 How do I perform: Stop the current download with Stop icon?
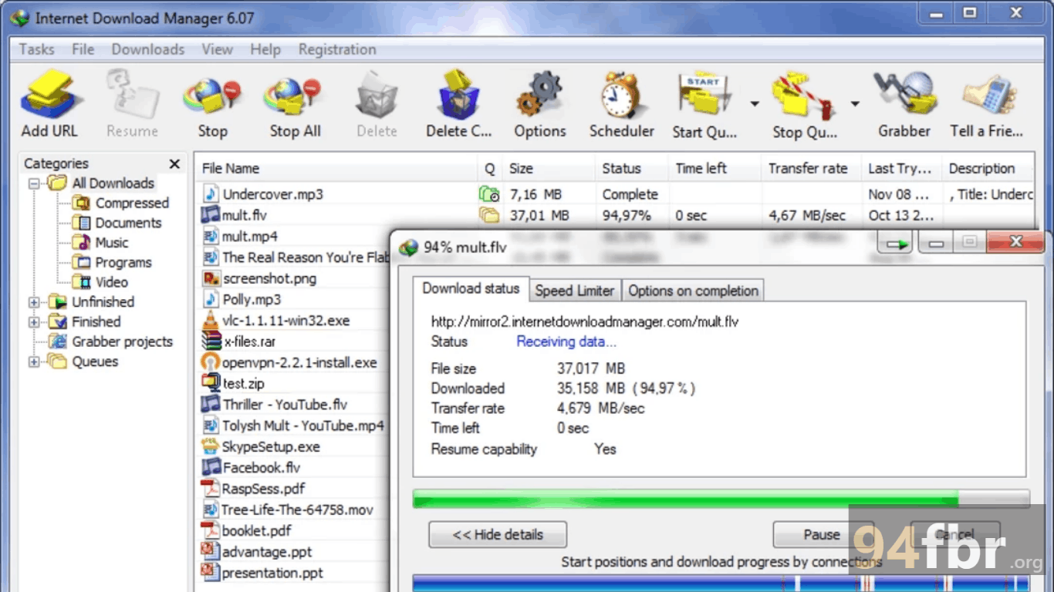[x=212, y=96]
